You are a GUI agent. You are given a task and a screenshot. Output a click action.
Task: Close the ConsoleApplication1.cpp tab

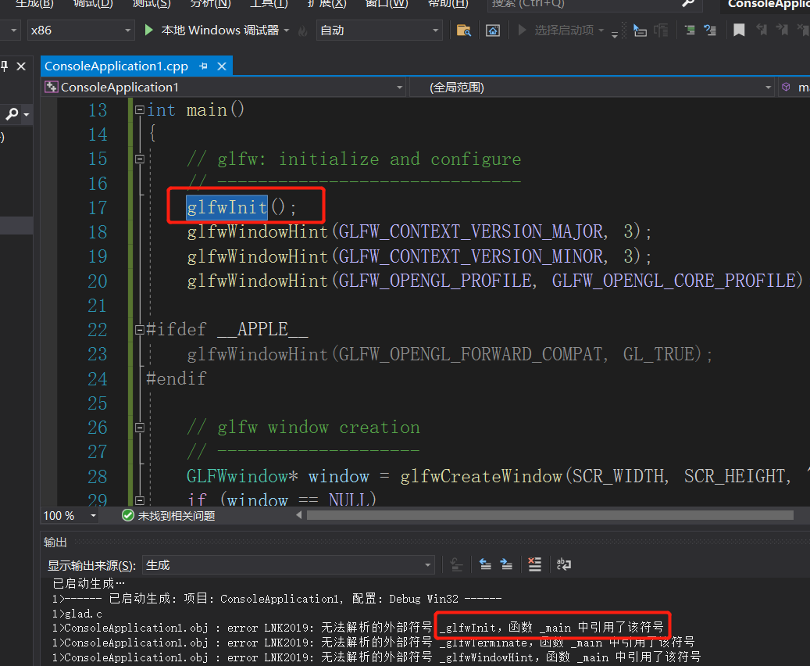pos(222,66)
